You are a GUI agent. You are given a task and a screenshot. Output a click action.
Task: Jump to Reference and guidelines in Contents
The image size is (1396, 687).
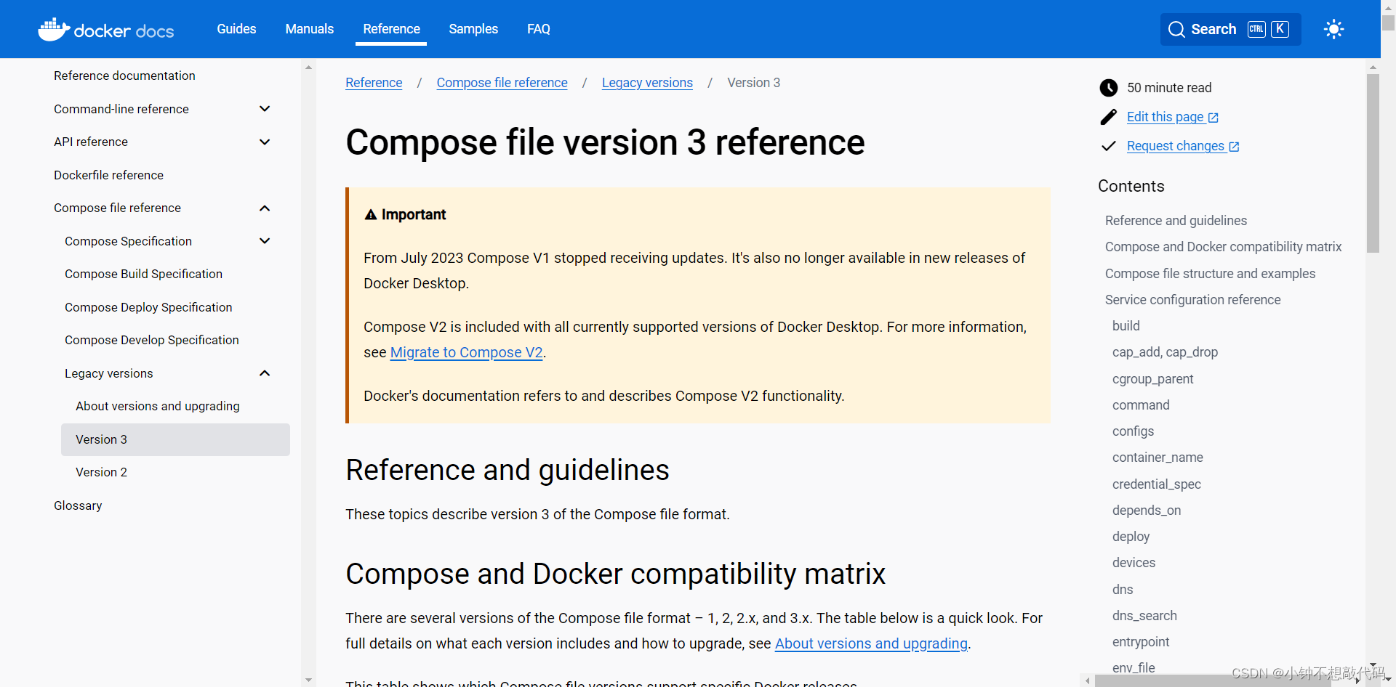1176,221
